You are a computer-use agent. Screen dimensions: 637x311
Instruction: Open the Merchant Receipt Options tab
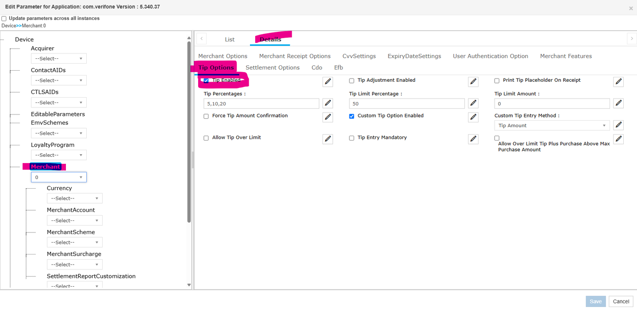pyautogui.click(x=295, y=56)
